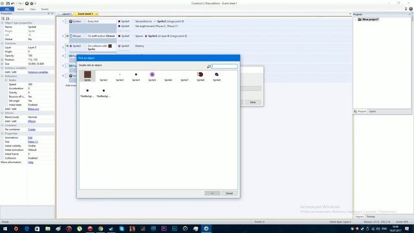
Task: Open the Home ribbon tab
Action: coord(21,9)
